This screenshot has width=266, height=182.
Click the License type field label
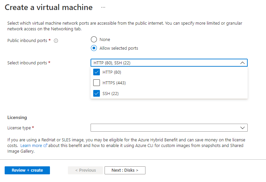[x=19, y=128]
